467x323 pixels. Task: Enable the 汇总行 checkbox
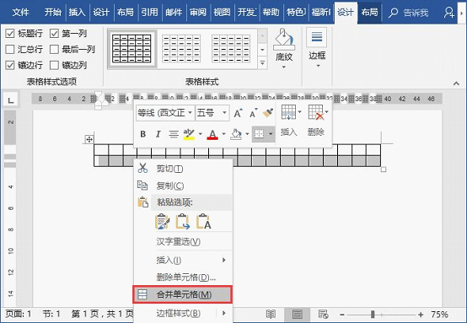click(x=10, y=49)
